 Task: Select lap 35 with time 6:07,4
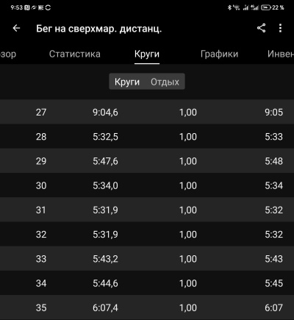coord(147,307)
